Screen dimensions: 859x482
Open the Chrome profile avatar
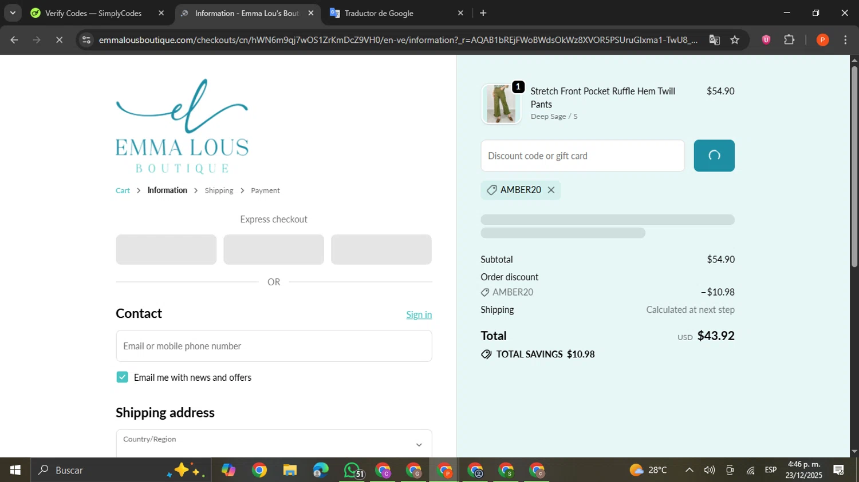822,40
